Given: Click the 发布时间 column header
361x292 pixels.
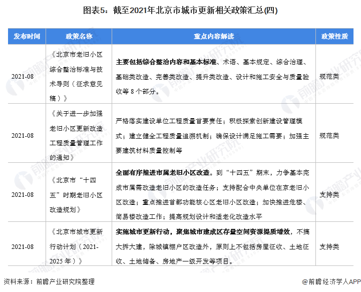Looking at the screenshot, I should (27, 36).
